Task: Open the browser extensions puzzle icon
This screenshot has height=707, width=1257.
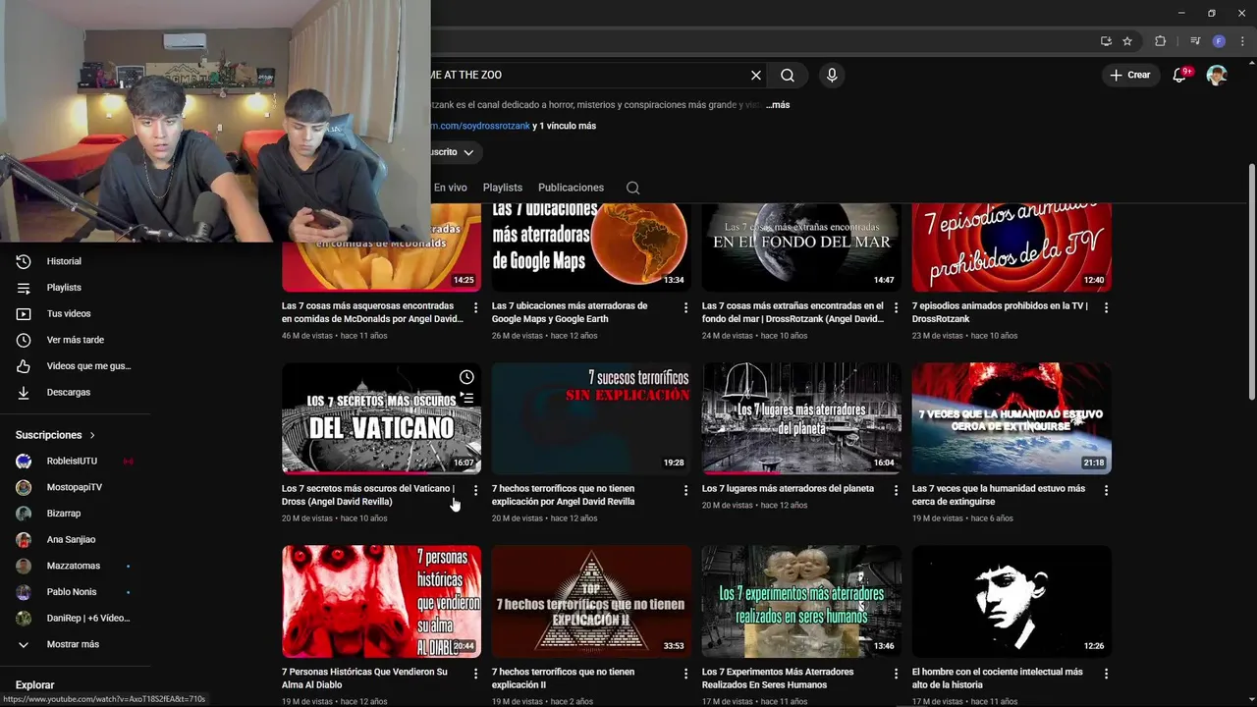Action: coord(1160,41)
